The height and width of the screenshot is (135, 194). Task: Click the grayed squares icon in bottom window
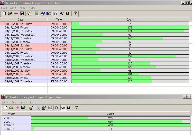pyautogui.click(x=50, y=108)
